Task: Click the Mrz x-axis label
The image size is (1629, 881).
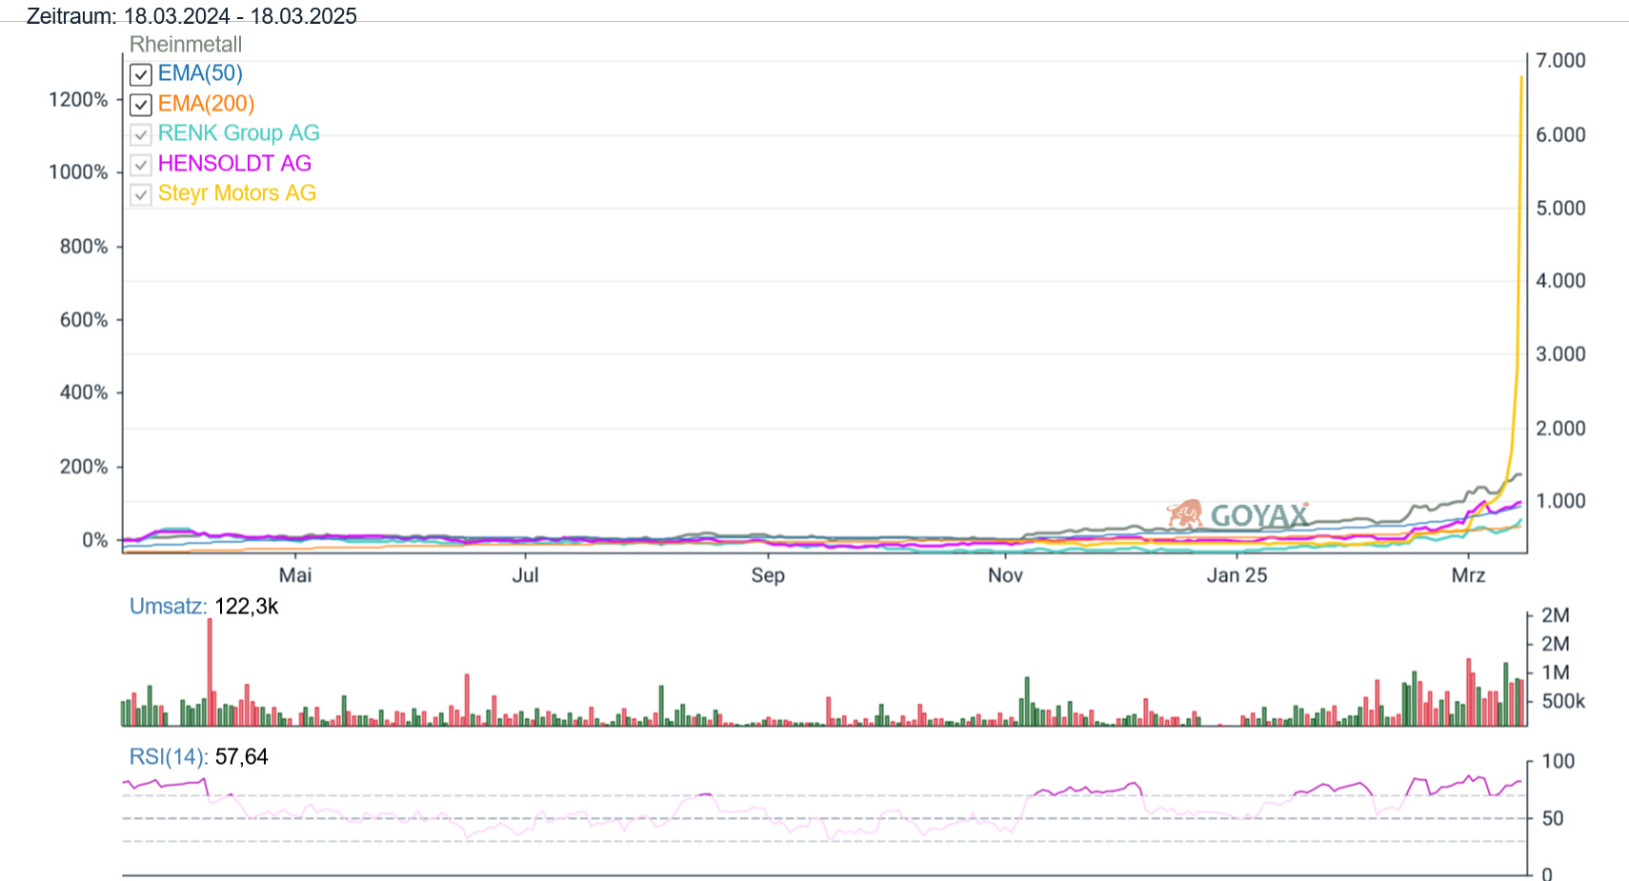Action: (1468, 575)
